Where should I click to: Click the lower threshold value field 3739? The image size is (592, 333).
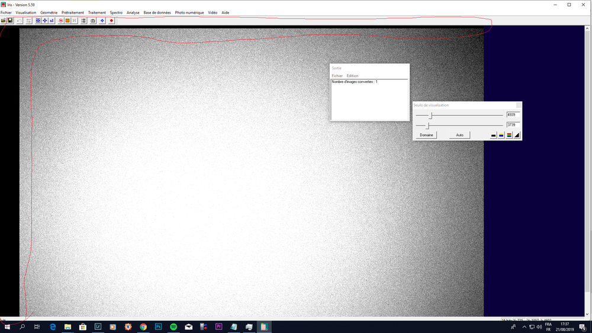[x=513, y=125]
